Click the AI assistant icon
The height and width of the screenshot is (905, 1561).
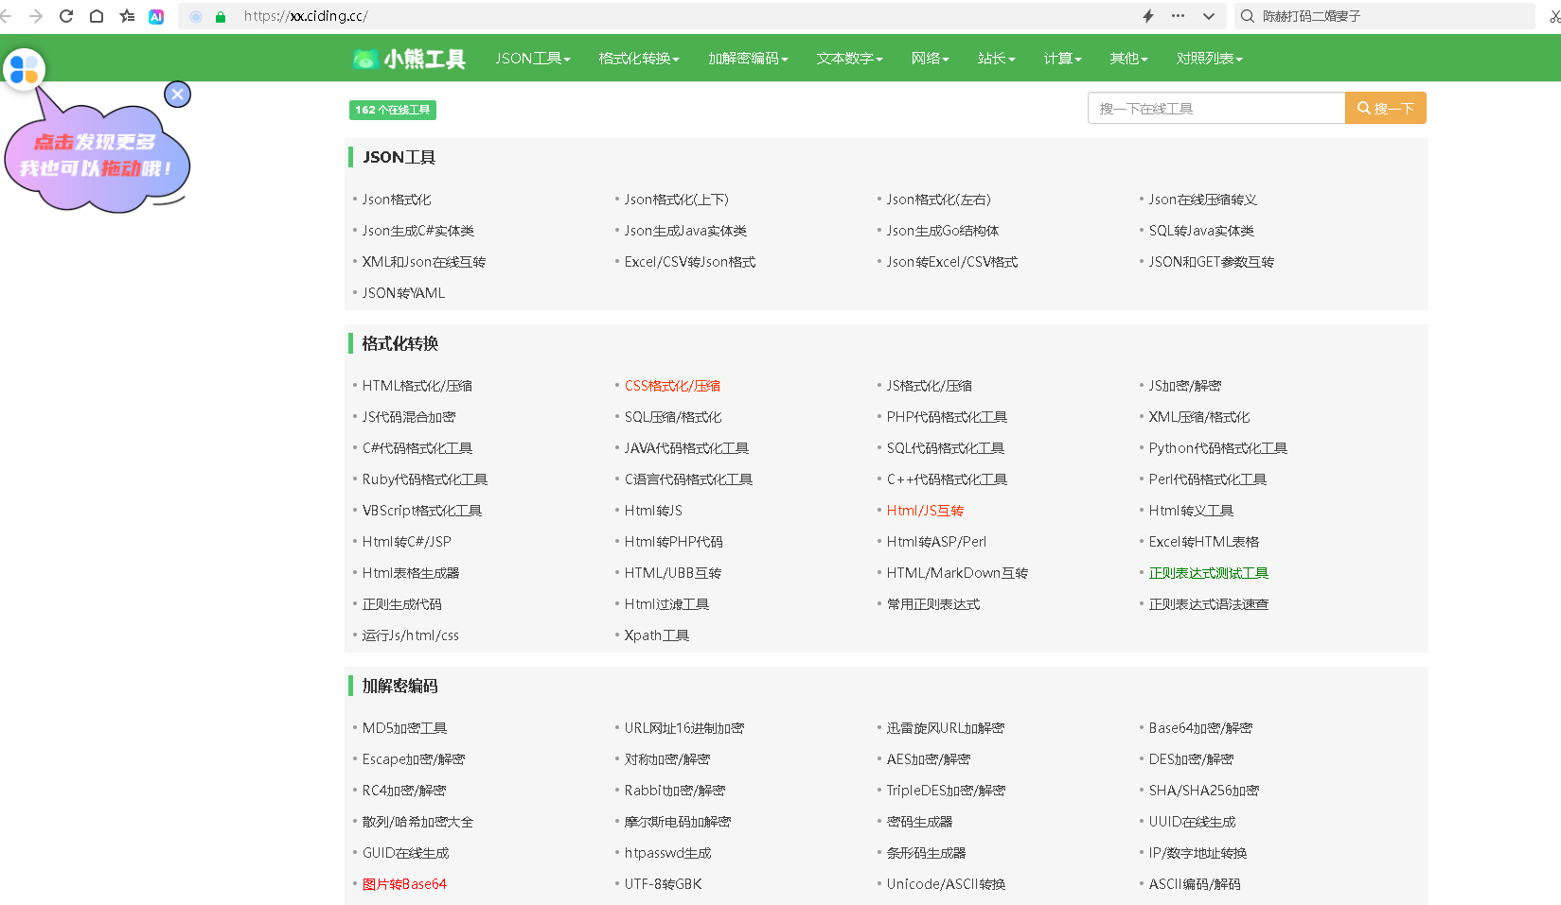tap(156, 16)
